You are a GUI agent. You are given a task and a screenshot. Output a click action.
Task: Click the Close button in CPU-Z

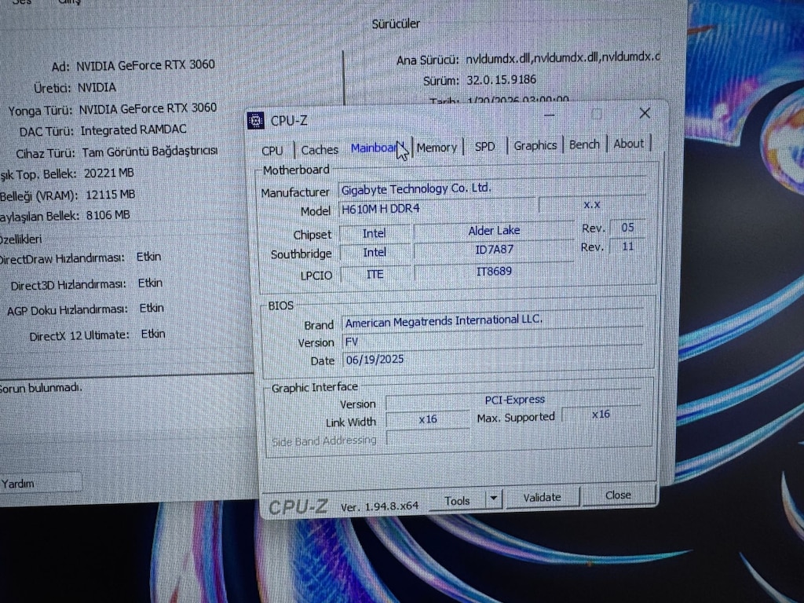click(618, 495)
